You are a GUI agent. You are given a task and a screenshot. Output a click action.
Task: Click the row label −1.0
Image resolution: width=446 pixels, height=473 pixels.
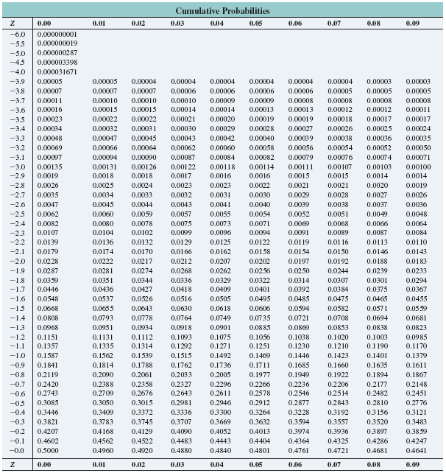pyautogui.click(x=18, y=356)
